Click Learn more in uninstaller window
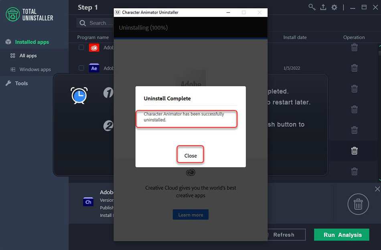Viewport: 381px width, 250px height. point(190,215)
